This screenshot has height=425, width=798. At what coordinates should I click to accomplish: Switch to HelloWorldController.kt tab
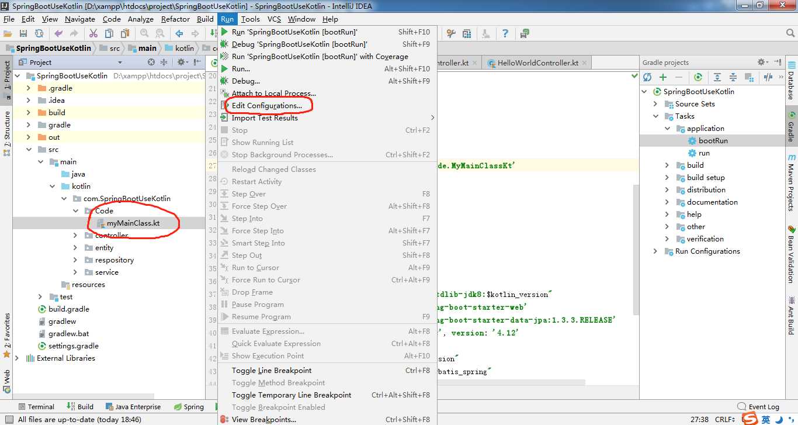click(537, 63)
